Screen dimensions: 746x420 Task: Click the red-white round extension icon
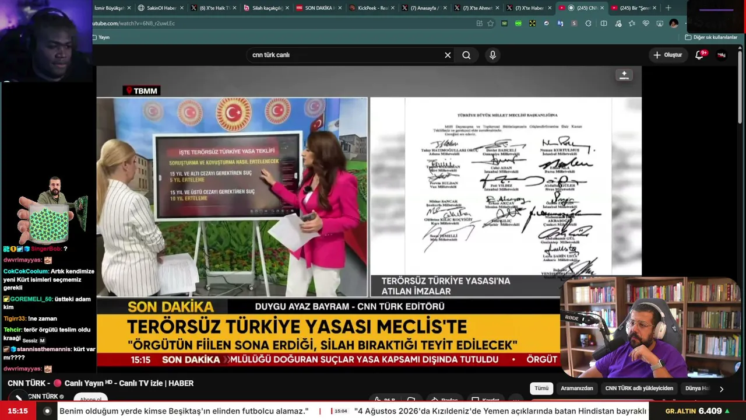546,23
